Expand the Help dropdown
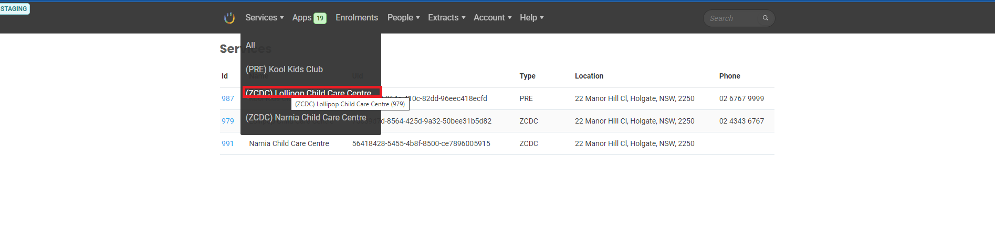Screen dimensions: 995x234 click(x=532, y=18)
